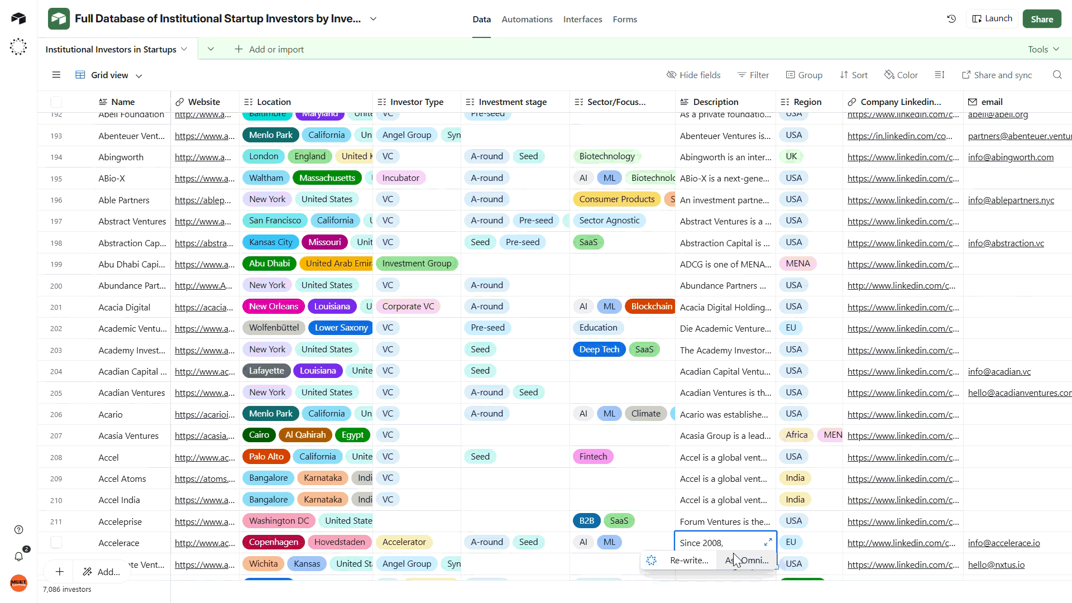Expand the Grid view dropdown
The width and height of the screenshot is (1072, 603).
coord(138,75)
